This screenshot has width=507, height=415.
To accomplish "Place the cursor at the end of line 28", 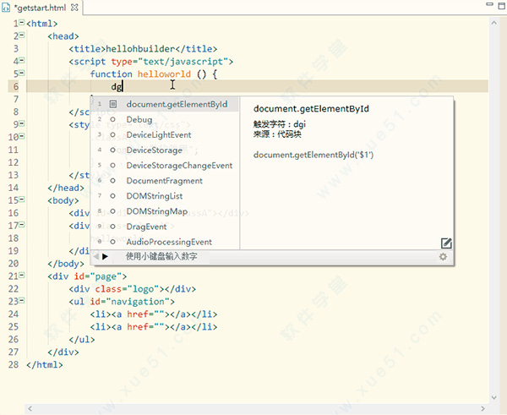I will 64,365.
